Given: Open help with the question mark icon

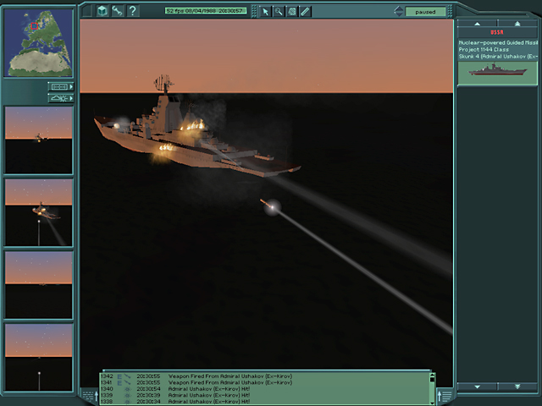Looking at the screenshot, I should 133,11.
